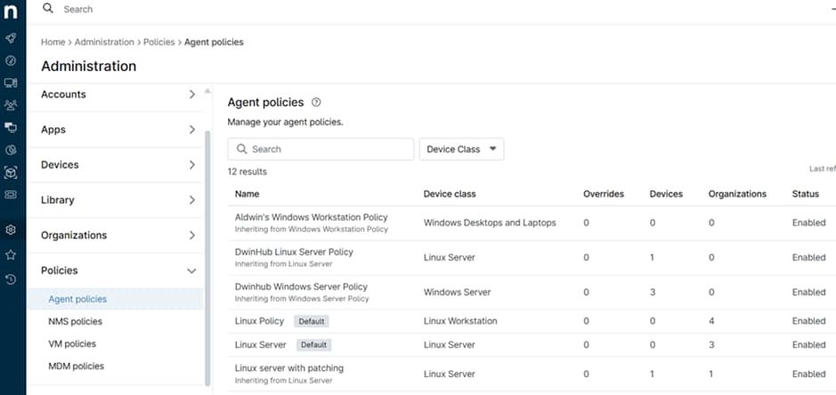The image size is (836, 395).
Task: Open the devices monitor icon in sidebar
Action: (x=11, y=83)
